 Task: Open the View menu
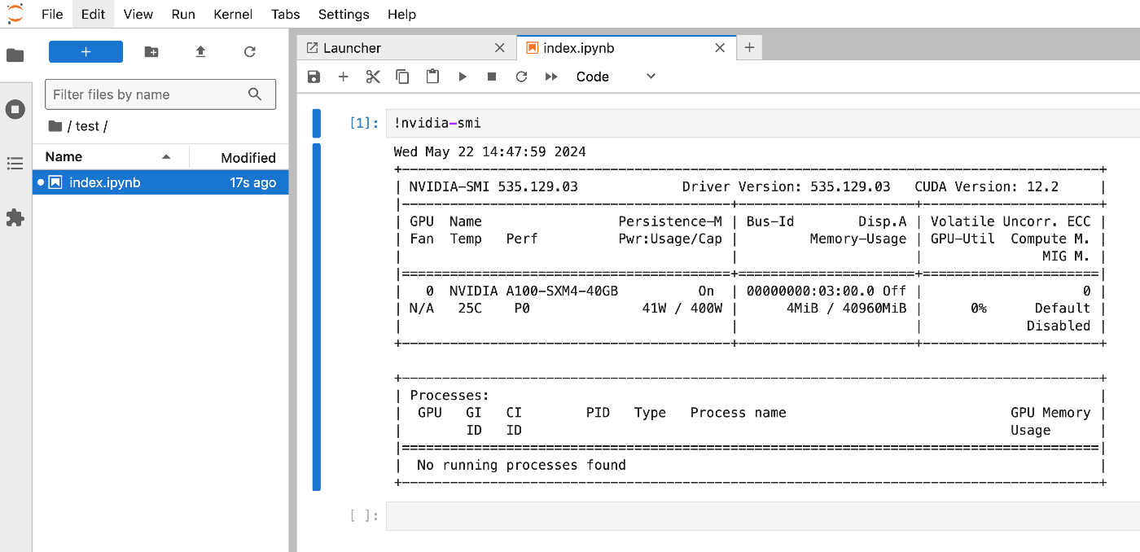(x=138, y=14)
